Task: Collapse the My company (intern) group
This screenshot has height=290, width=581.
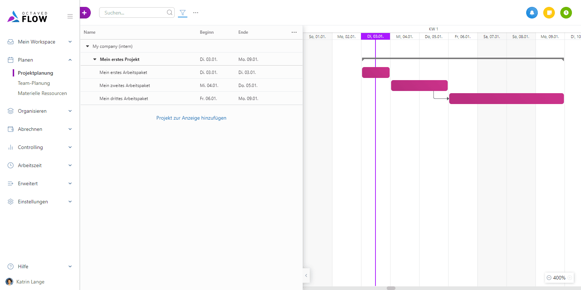Action: (88, 46)
